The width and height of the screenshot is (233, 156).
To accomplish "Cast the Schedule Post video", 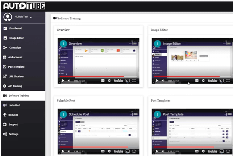I will pyautogui.click(x=128, y=151).
